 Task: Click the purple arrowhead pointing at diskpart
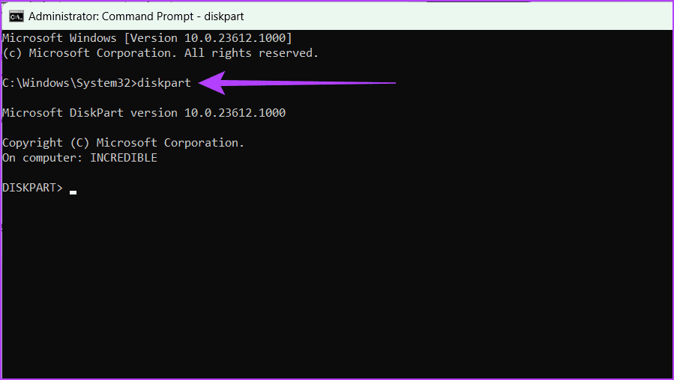pyautogui.click(x=211, y=82)
